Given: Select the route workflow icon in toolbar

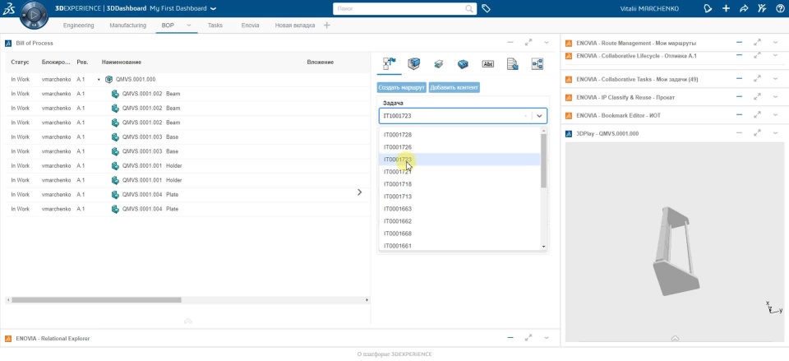Looking at the screenshot, I should [390, 63].
